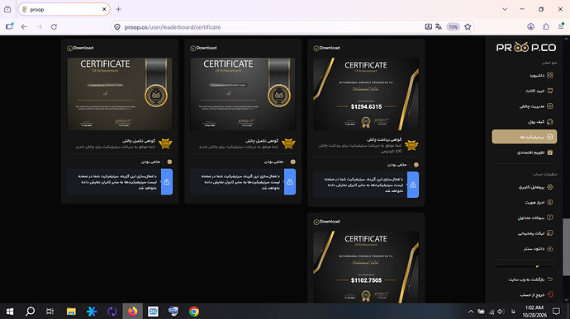The image size is (570, 319).
Task: Click the volume speaker tray icon
Action: pos(501,312)
